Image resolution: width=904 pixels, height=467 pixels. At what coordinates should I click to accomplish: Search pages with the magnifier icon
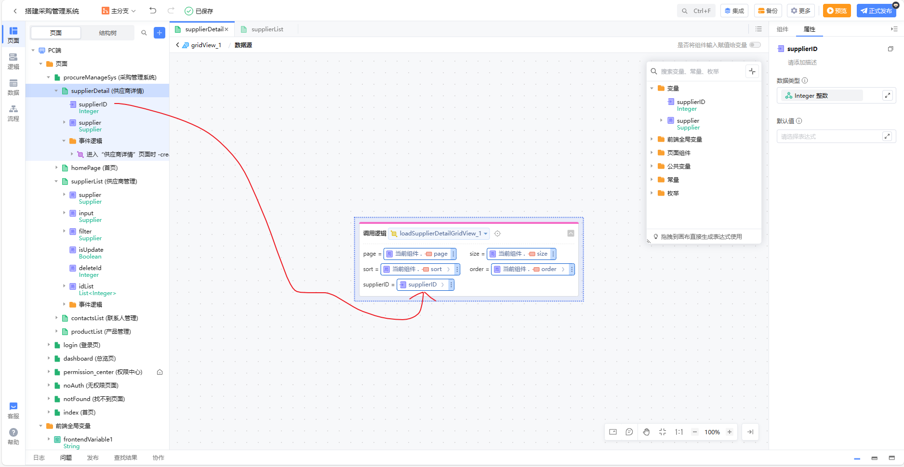144,33
